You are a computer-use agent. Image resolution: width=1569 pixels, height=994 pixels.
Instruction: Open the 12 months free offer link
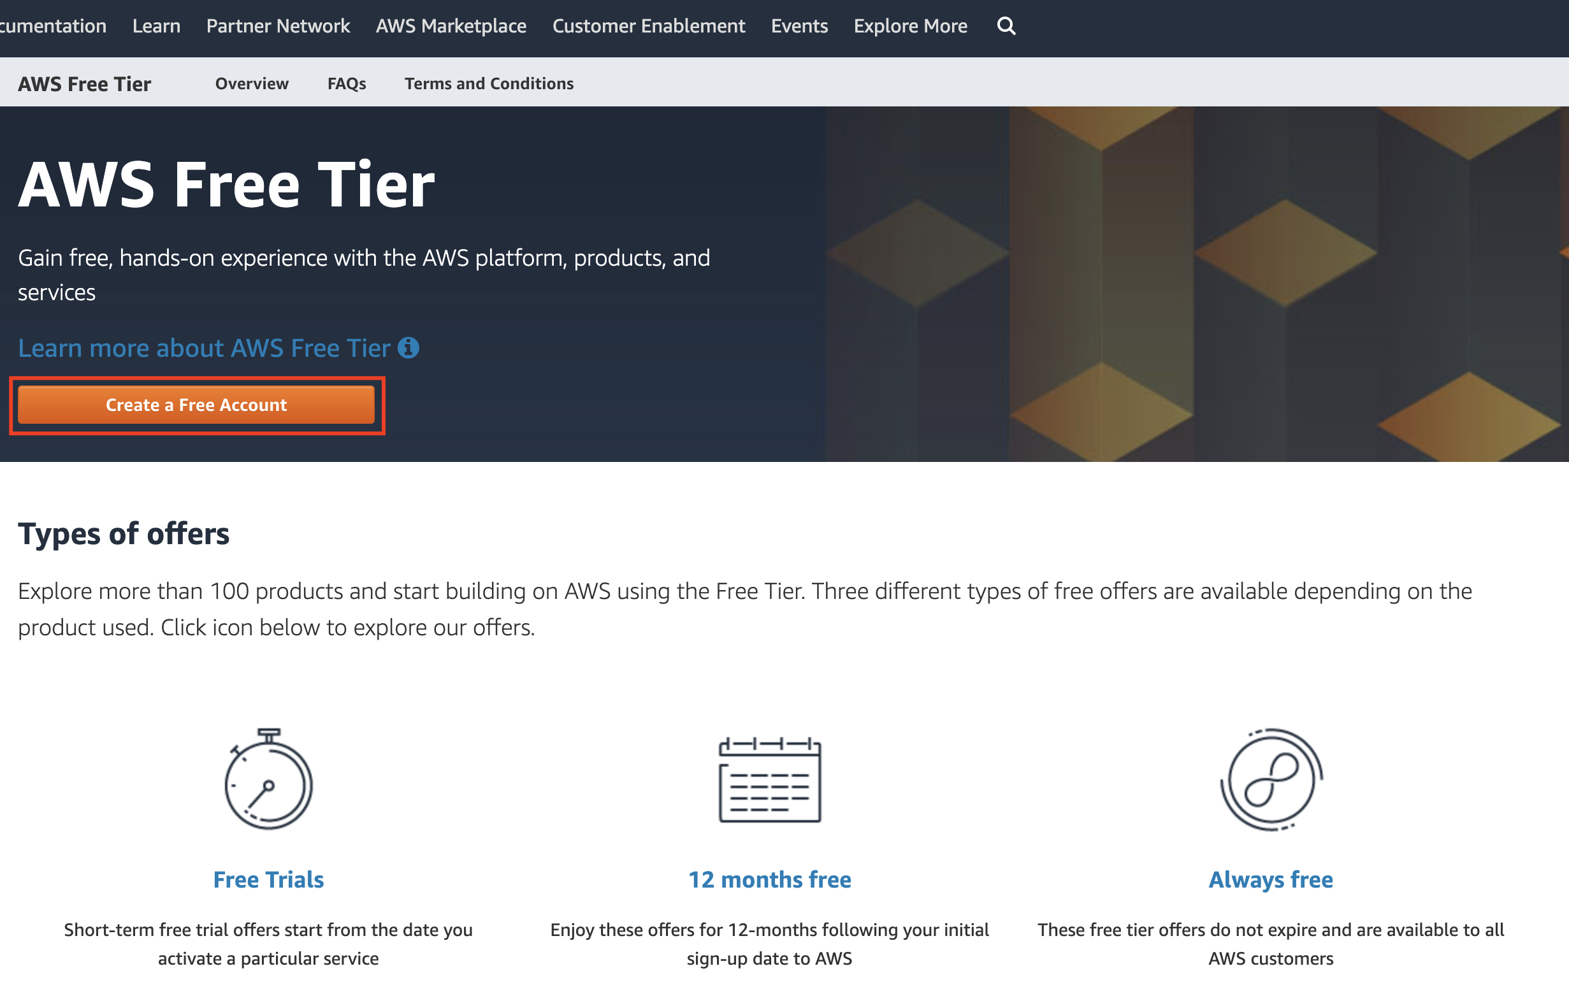coord(769,879)
